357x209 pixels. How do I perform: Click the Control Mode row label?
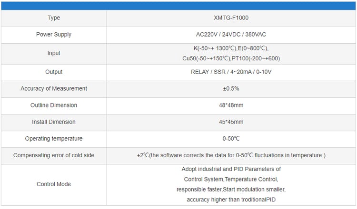[x=54, y=184]
